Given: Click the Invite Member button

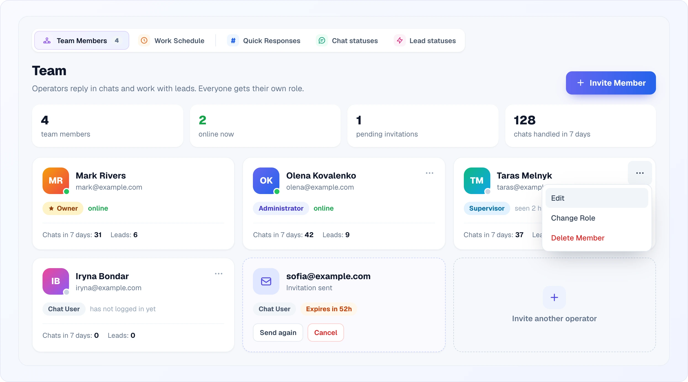Looking at the screenshot, I should point(611,83).
